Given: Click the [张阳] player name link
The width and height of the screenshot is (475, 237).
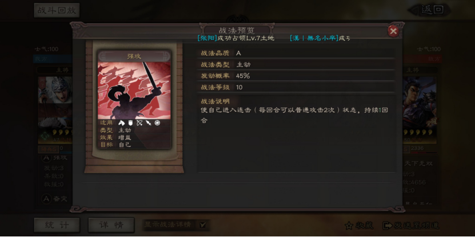Looking at the screenshot, I should pos(207,38).
